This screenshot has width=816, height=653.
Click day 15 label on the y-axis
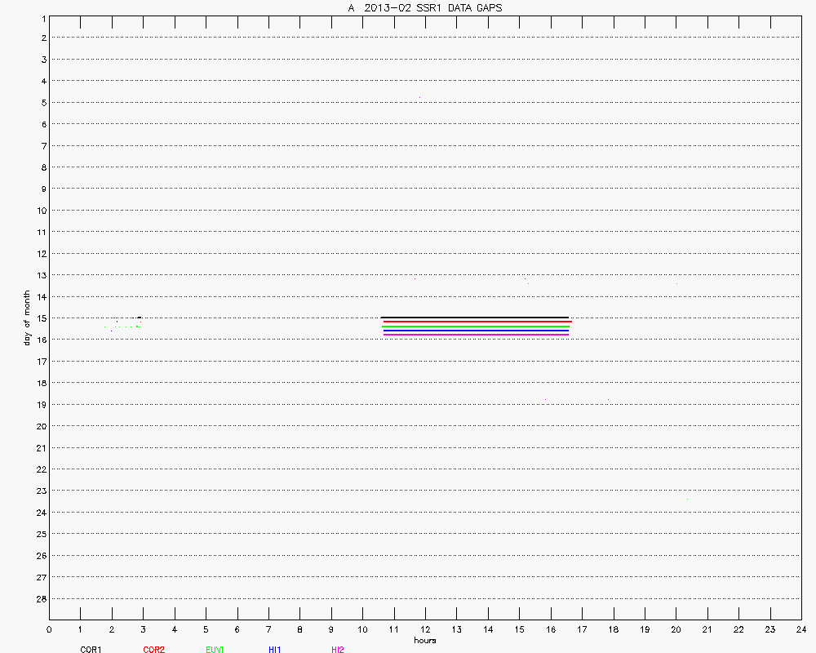pos(39,318)
